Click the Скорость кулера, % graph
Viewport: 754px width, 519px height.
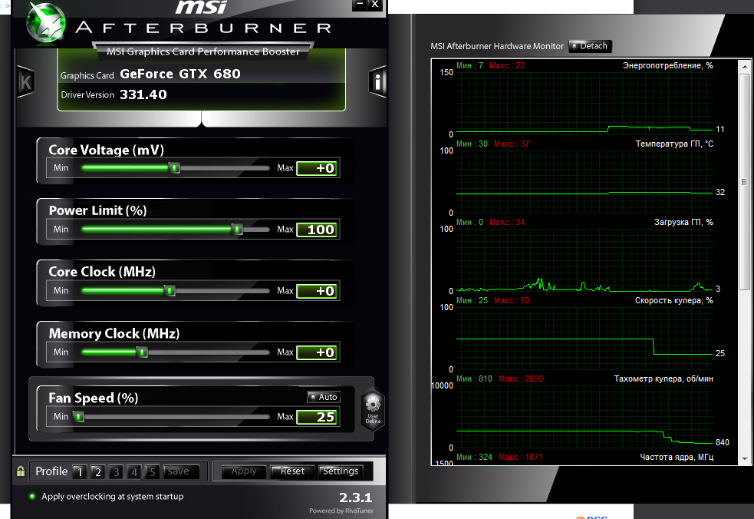click(584, 339)
